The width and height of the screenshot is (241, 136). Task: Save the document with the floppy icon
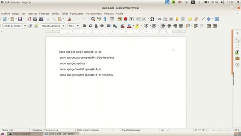click(x=20, y=19)
